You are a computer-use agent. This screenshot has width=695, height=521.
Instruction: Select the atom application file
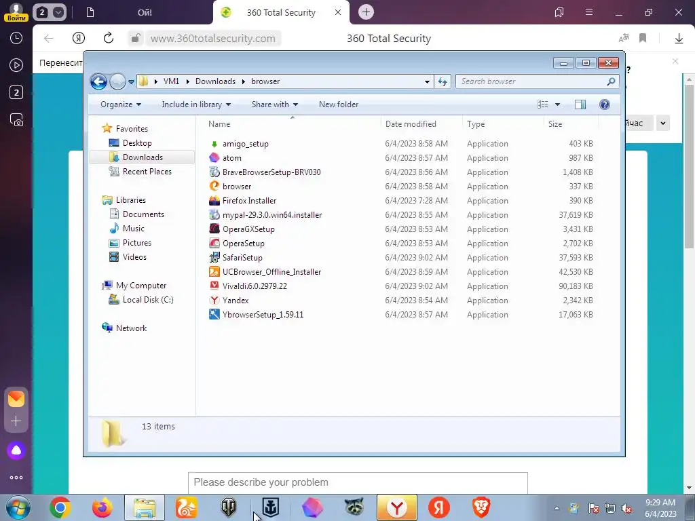tap(232, 157)
